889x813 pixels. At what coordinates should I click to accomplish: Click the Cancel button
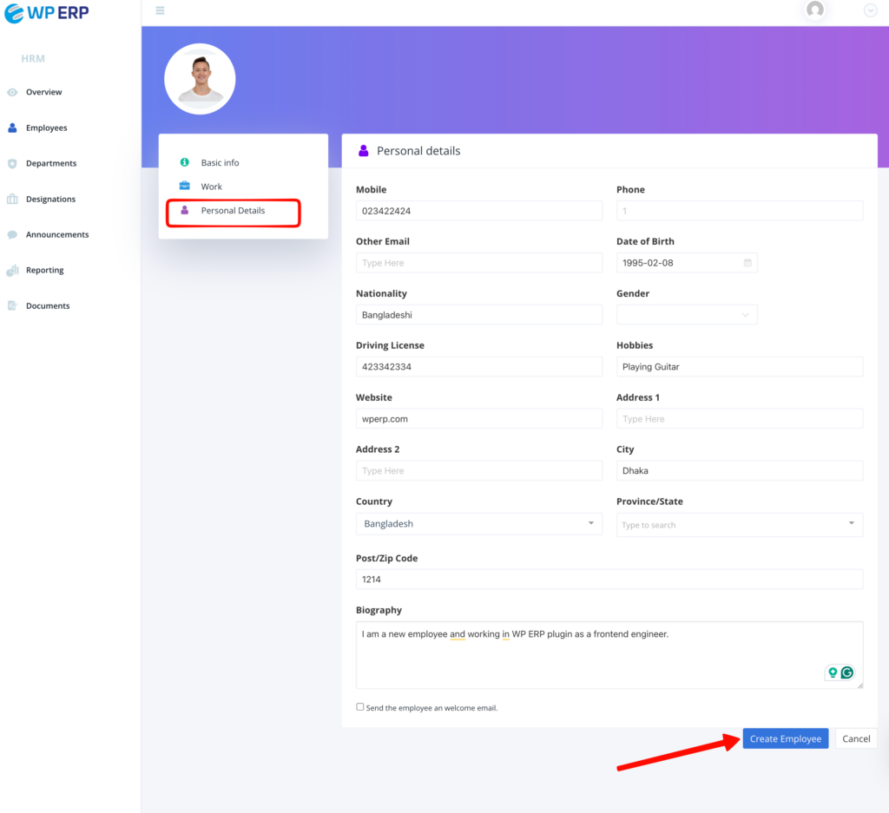(x=855, y=738)
